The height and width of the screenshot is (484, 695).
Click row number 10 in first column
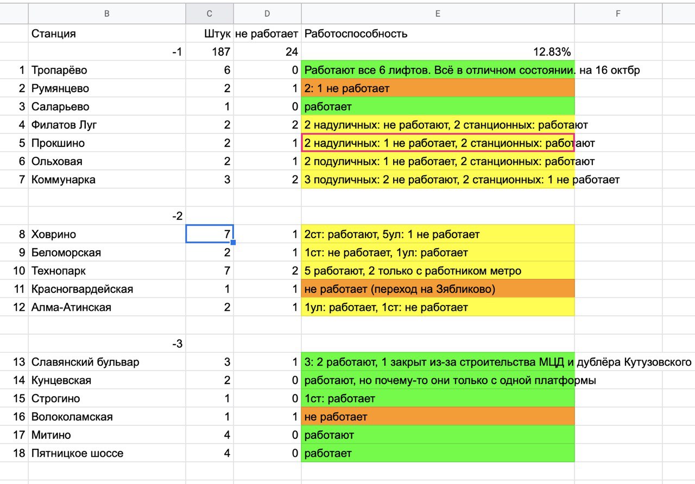[14, 271]
